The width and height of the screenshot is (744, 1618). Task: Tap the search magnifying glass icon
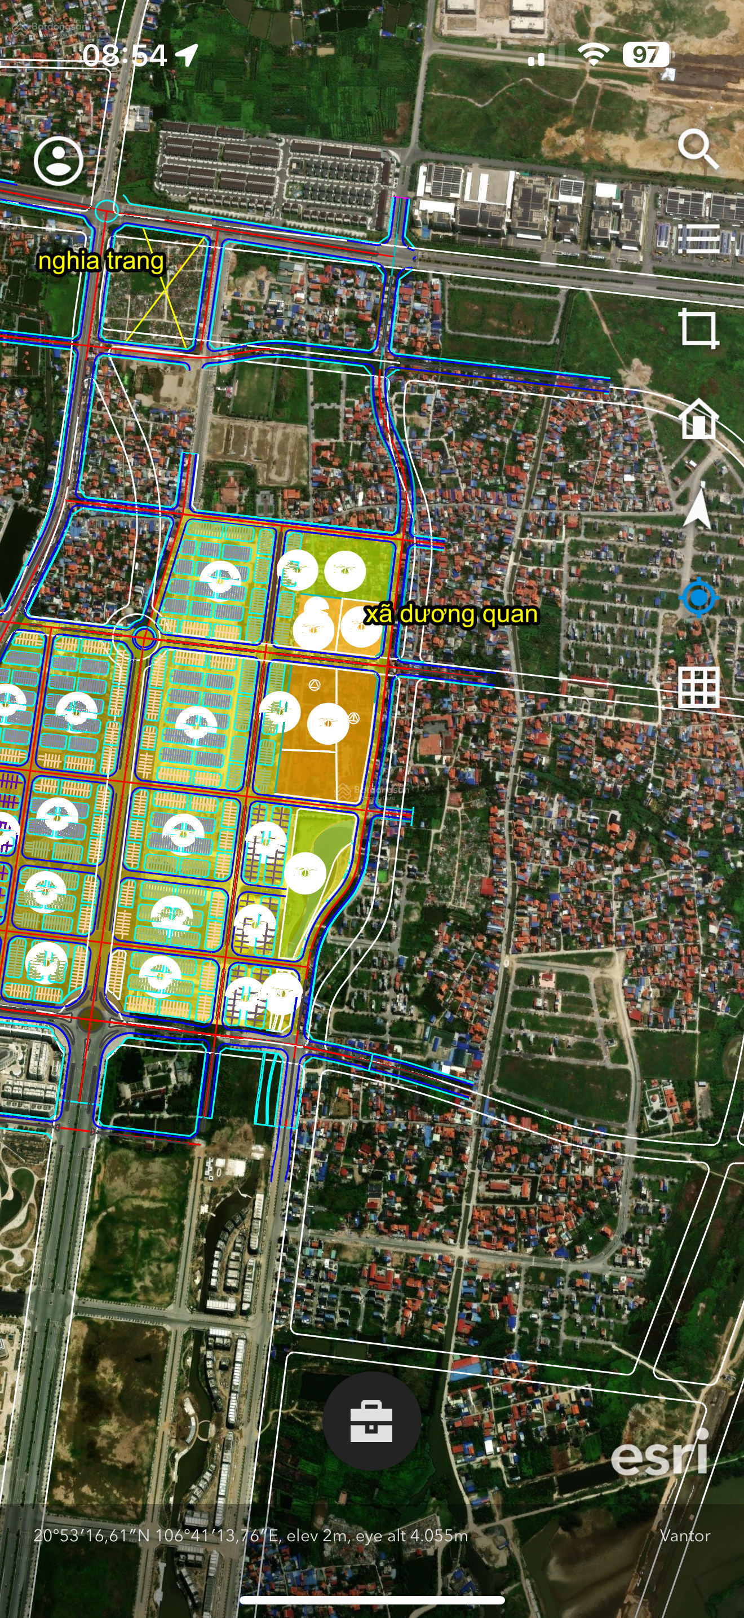(698, 150)
